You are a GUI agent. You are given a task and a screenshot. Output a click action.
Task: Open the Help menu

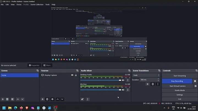point(53,5)
